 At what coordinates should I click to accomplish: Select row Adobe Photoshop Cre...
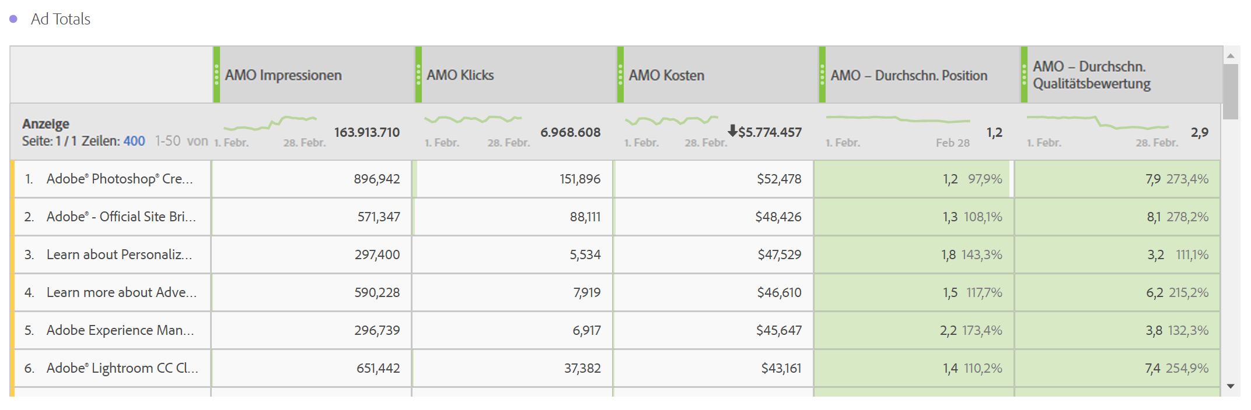tap(120, 179)
